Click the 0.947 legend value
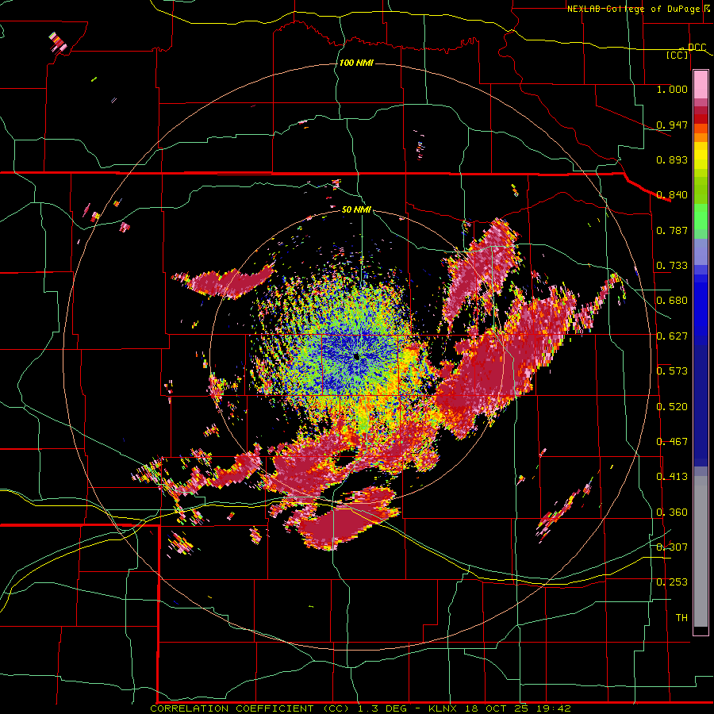 672,125
